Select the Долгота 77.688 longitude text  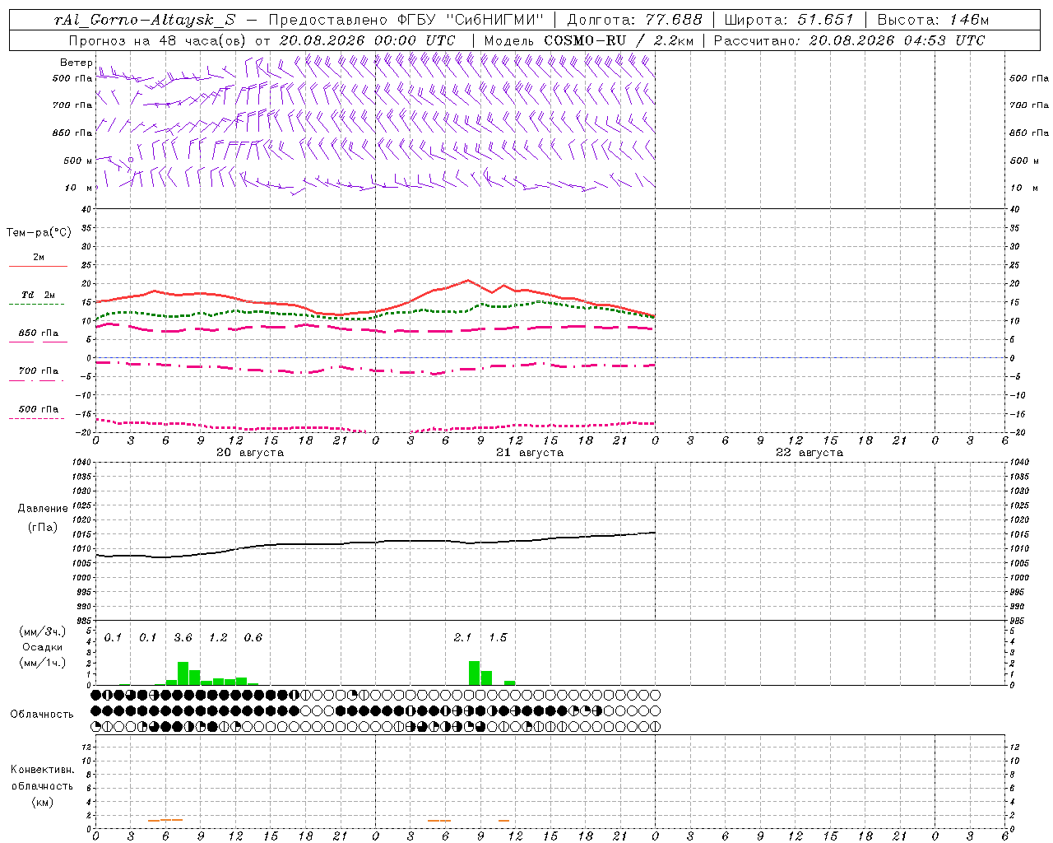point(634,20)
